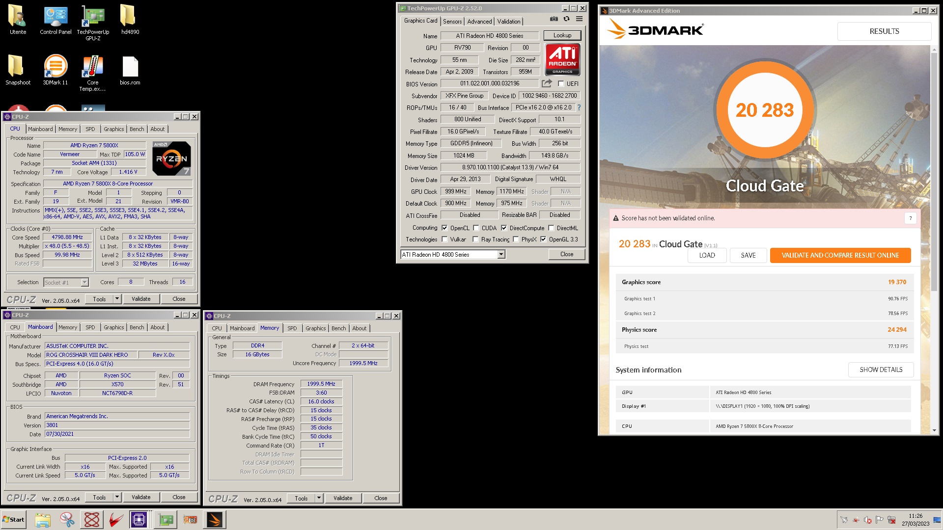Open the Graphics tab in the Mainboard CPU-Z window

coord(113,327)
